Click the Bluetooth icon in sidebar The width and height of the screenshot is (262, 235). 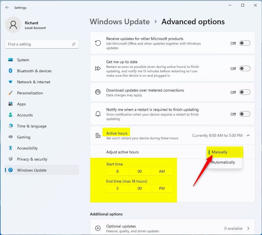[10, 71]
